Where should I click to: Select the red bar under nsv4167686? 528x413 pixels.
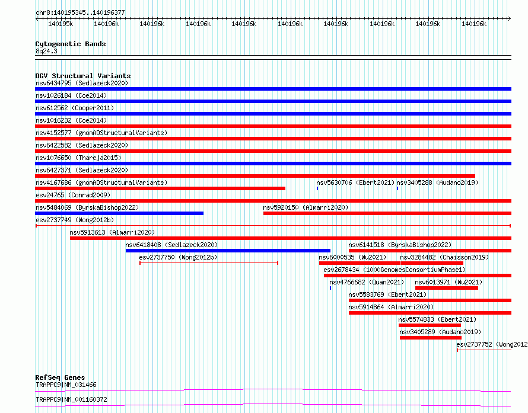(160, 188)
